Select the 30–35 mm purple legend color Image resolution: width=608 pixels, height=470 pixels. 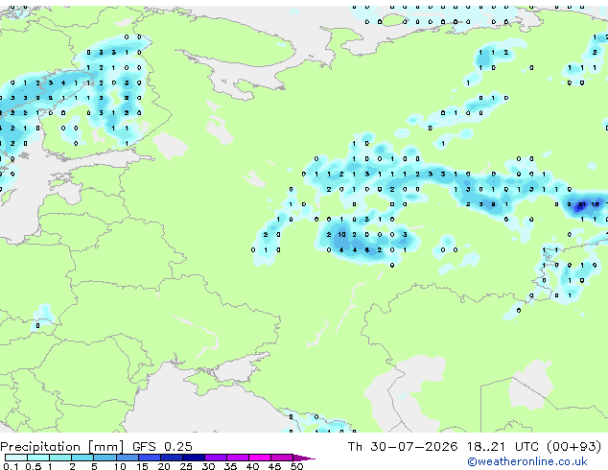216,458
